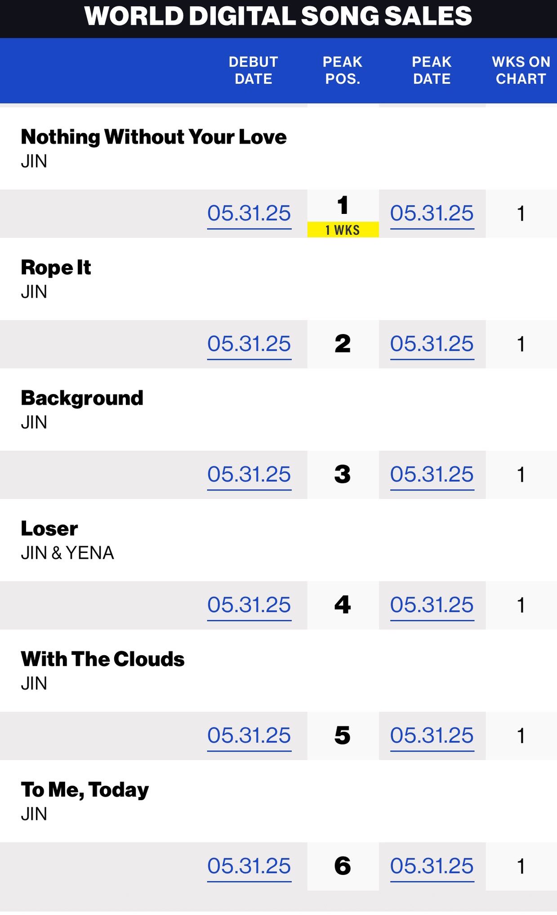
Task: Click To Me, Today debut date link
Action: coord(249,866)
